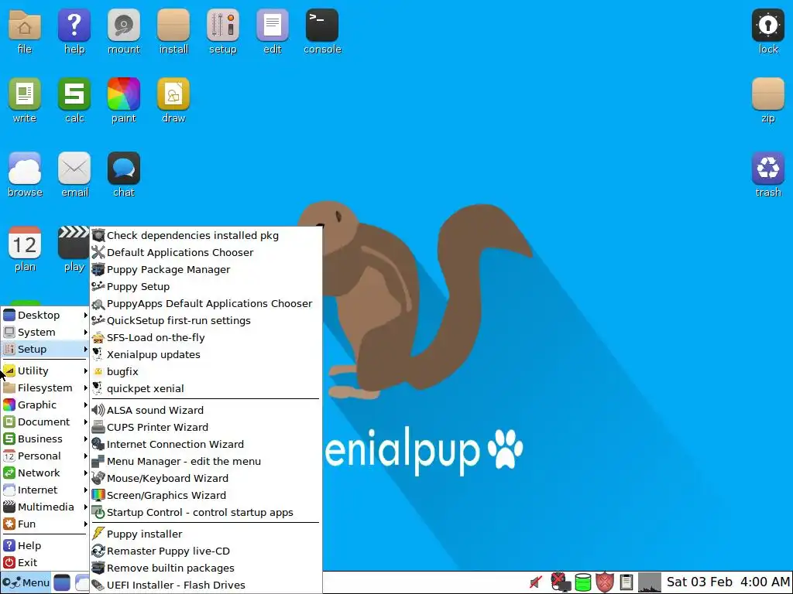Click the date and time clock
The image size is (793, 594).
pyautogui.click(x=728, y=582)
